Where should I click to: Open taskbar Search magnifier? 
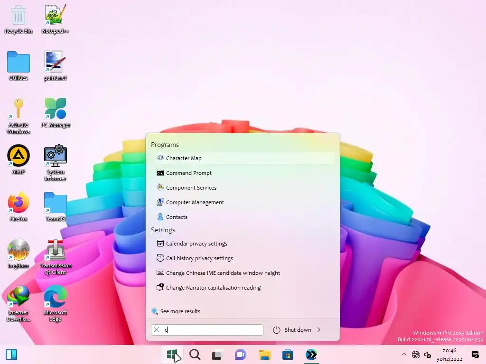(x=195, y=355)
